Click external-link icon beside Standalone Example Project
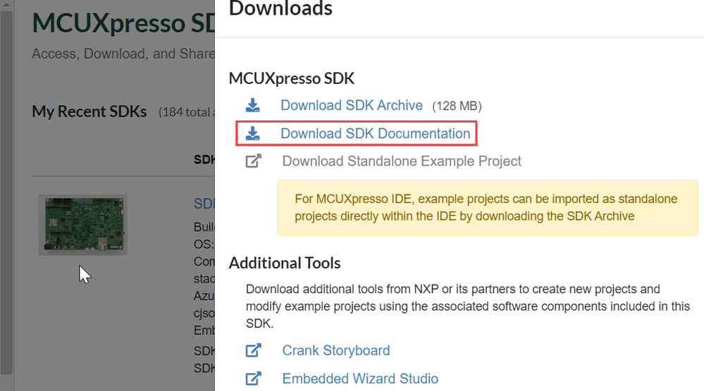 [253, 161]
